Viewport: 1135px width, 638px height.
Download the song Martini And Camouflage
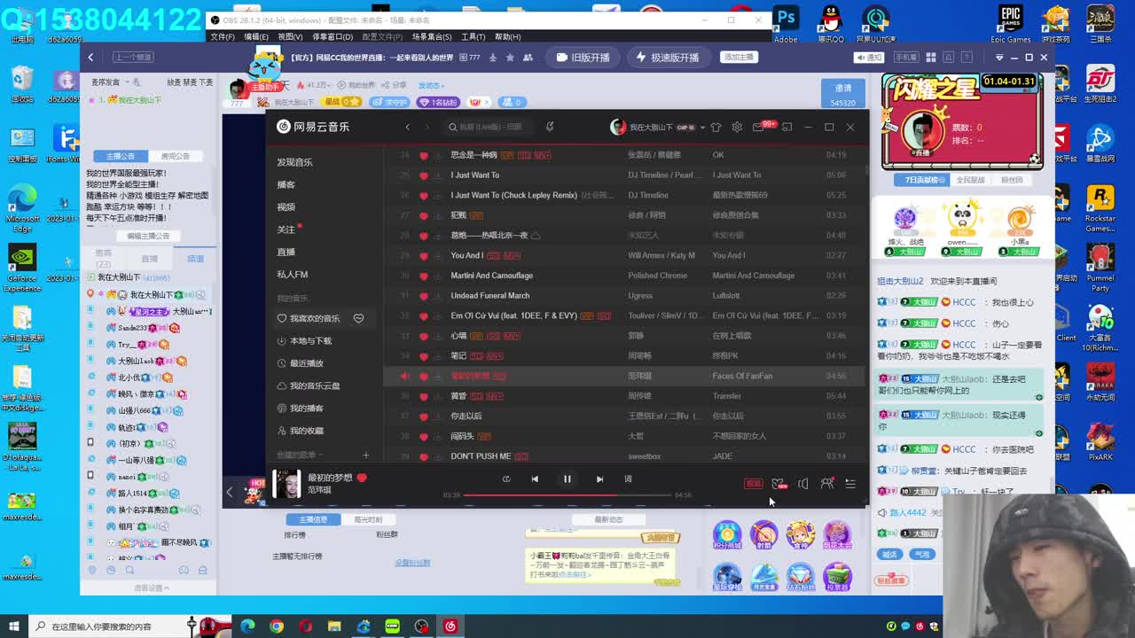tap(438, 276)
